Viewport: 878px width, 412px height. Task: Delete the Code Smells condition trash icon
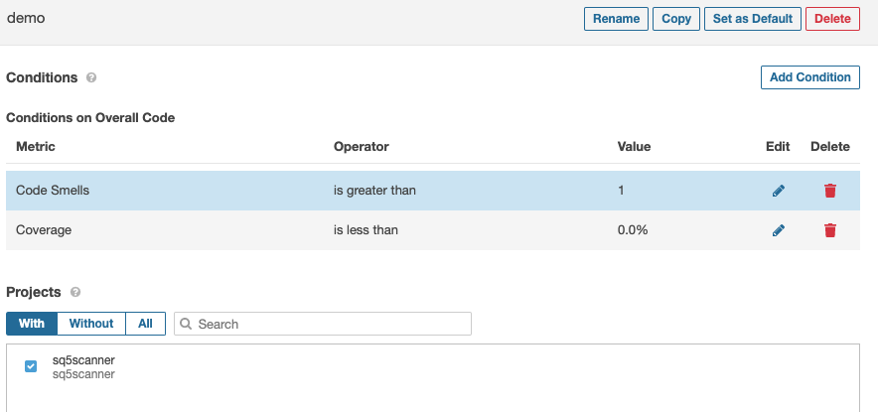pyautogui.click(x=830, y=191)
